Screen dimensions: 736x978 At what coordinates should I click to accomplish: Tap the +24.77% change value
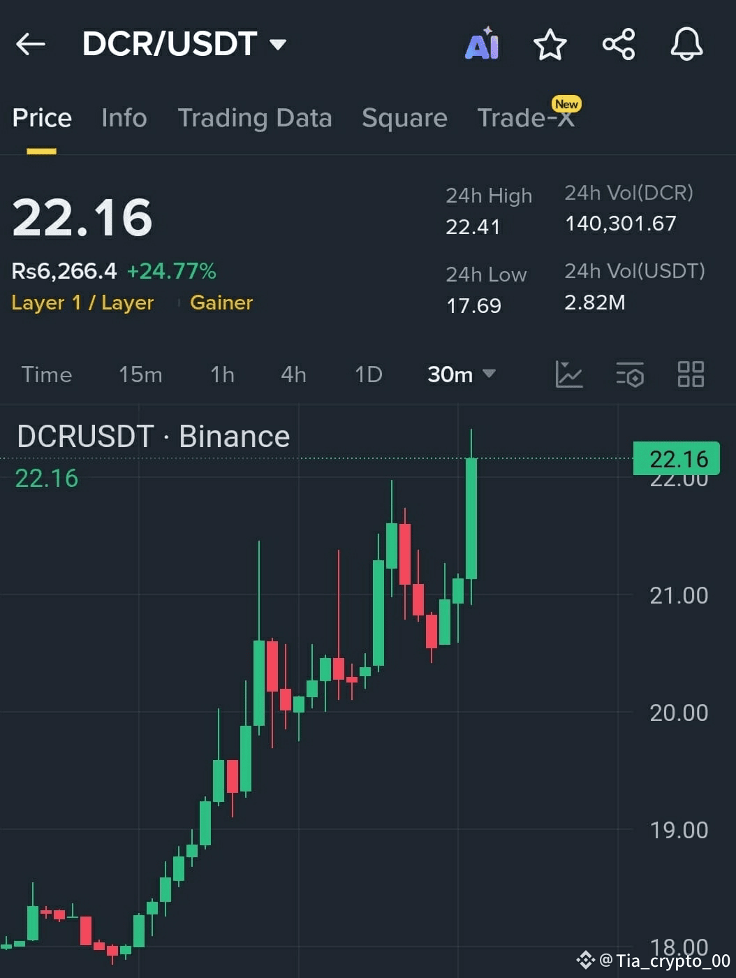tap(172, 271)
